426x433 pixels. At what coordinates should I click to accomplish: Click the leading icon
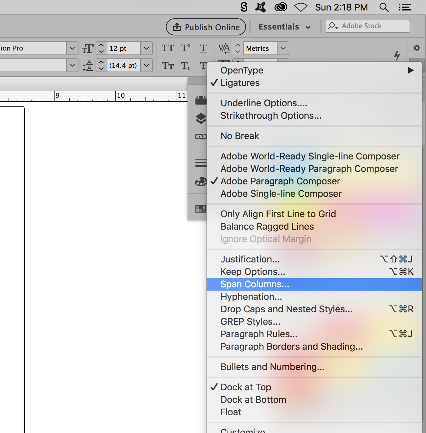click(87, 65)
